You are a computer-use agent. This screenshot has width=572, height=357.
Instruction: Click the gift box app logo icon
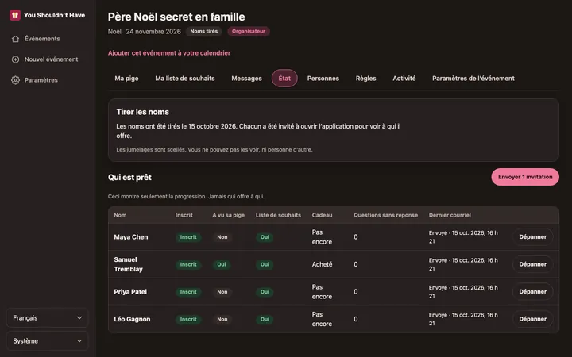tap(15, 15)
